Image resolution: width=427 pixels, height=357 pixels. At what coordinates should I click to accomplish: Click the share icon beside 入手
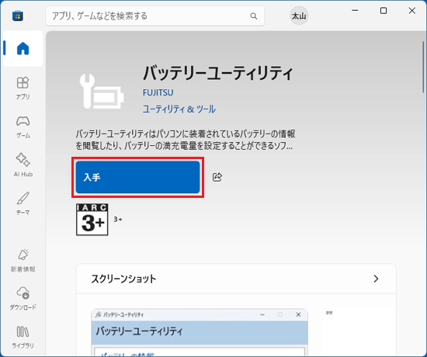[x=217, y=177]
